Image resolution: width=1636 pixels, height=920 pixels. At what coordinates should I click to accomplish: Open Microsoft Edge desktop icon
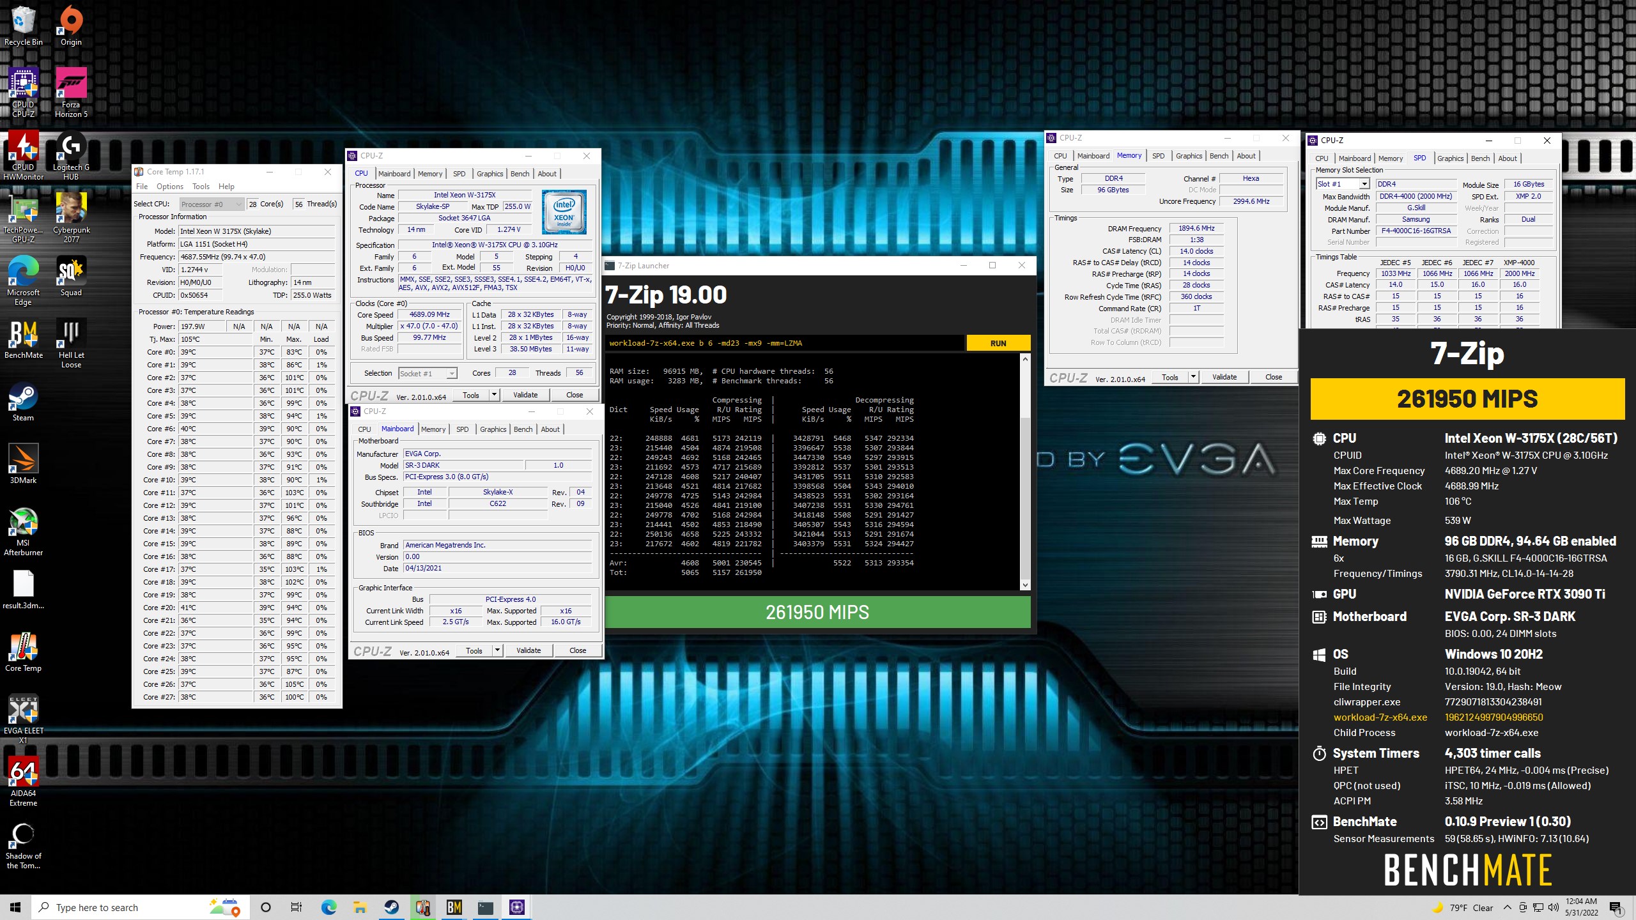(24, 280)
